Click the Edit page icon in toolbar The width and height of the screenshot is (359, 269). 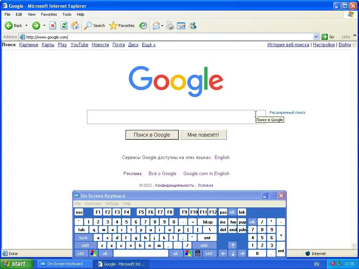pyautogui.click(x=181, y=26)
